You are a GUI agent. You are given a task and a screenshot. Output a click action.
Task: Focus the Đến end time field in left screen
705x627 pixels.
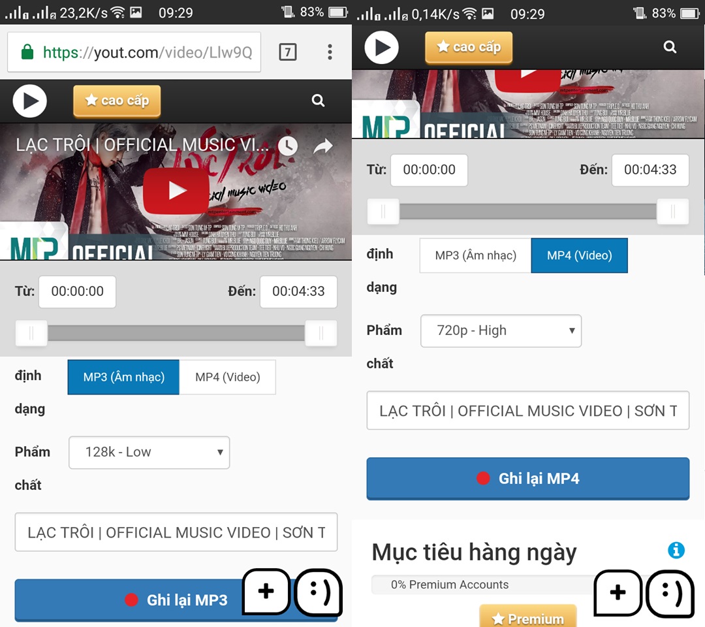[x=298, y=292]
